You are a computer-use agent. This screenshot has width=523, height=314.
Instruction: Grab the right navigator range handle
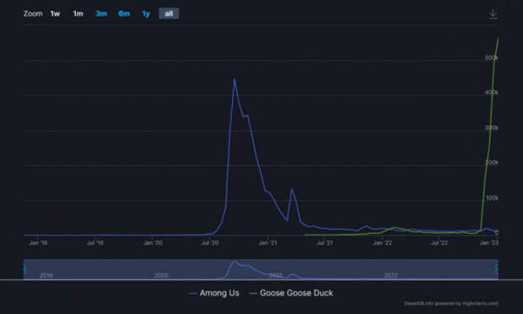(498, 269)
